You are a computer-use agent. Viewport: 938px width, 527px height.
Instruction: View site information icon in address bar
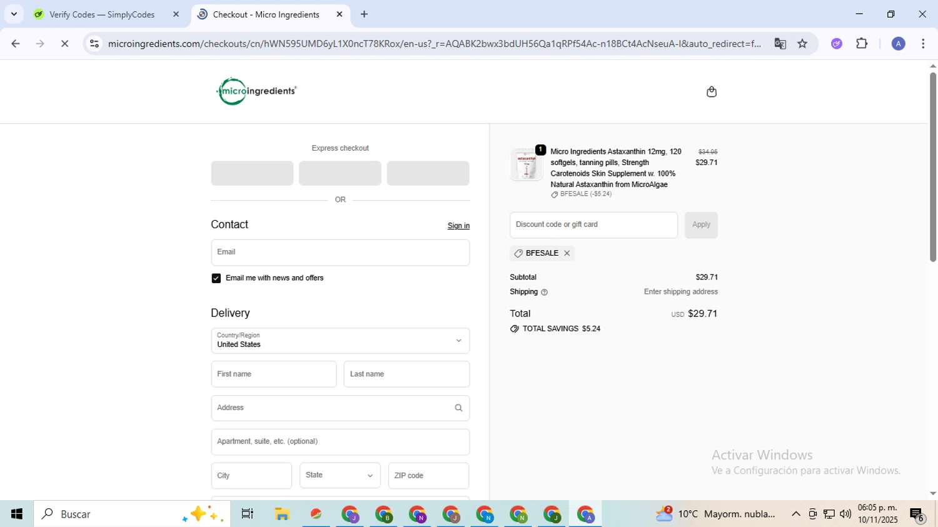[x=94, y=44]
